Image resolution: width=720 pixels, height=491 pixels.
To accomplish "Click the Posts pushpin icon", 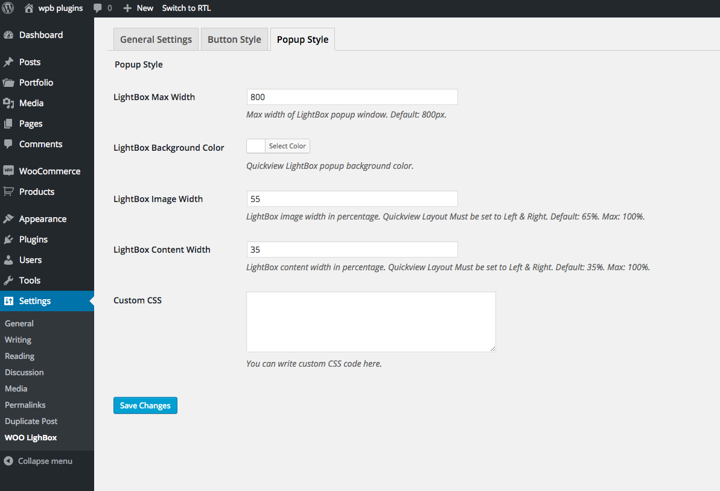I will click(x=8, y=62).
